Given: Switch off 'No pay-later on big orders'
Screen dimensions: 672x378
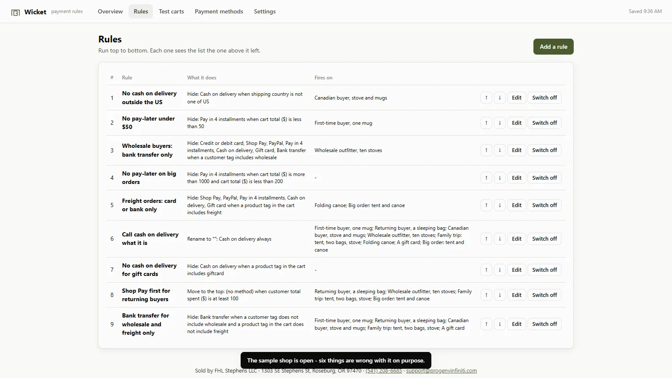Looking at the screenshot, I should [x=544, y=178].
